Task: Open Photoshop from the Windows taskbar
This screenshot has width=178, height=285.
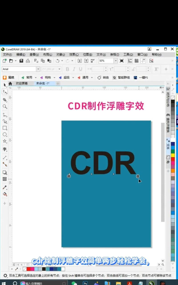Action: pos(85,283)
